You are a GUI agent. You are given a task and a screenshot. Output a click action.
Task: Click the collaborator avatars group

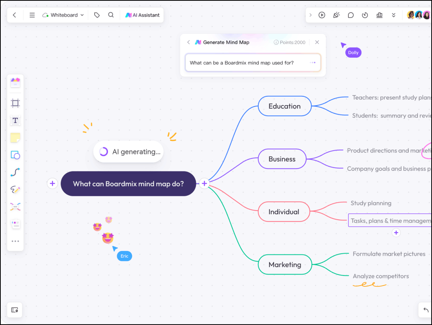coord(419,15)
